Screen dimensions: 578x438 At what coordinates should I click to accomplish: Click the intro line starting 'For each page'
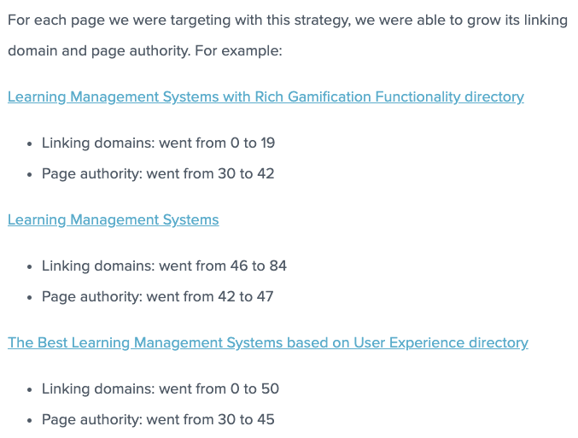coord(288,20)
